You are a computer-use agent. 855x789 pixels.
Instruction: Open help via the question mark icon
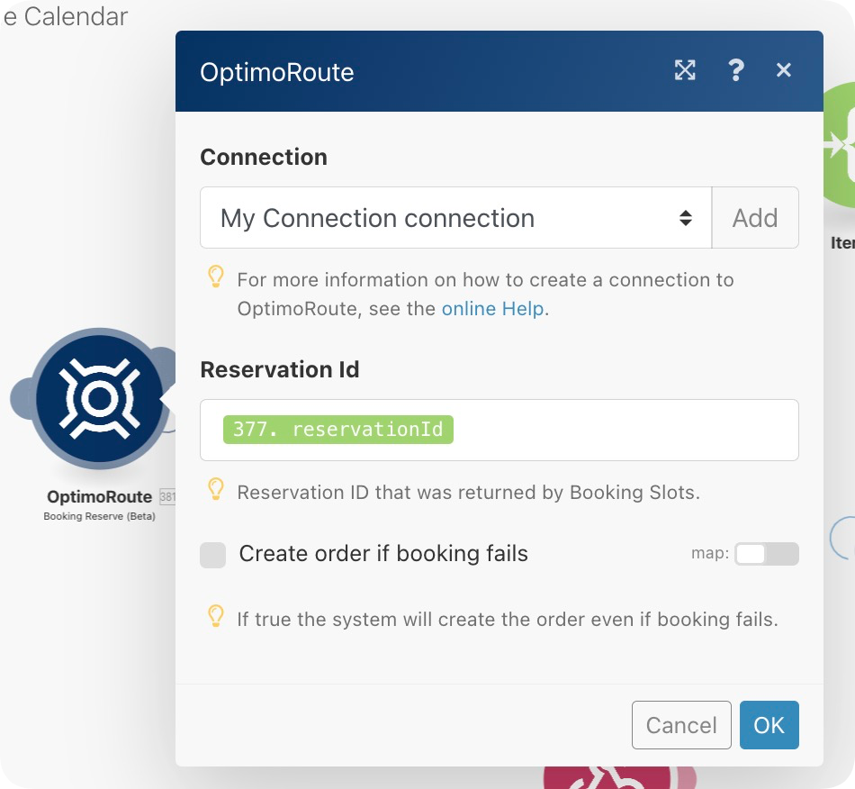tap(735, 70)
